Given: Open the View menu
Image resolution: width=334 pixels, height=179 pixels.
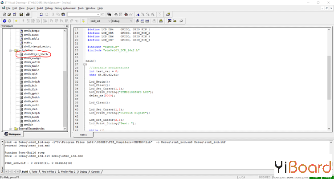Looking at the screenshot, I should pyautogui.click(x=22, y=8).
